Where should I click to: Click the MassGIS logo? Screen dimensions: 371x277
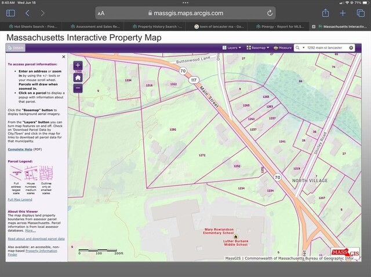pyautogui.click(x=345, y=253)
